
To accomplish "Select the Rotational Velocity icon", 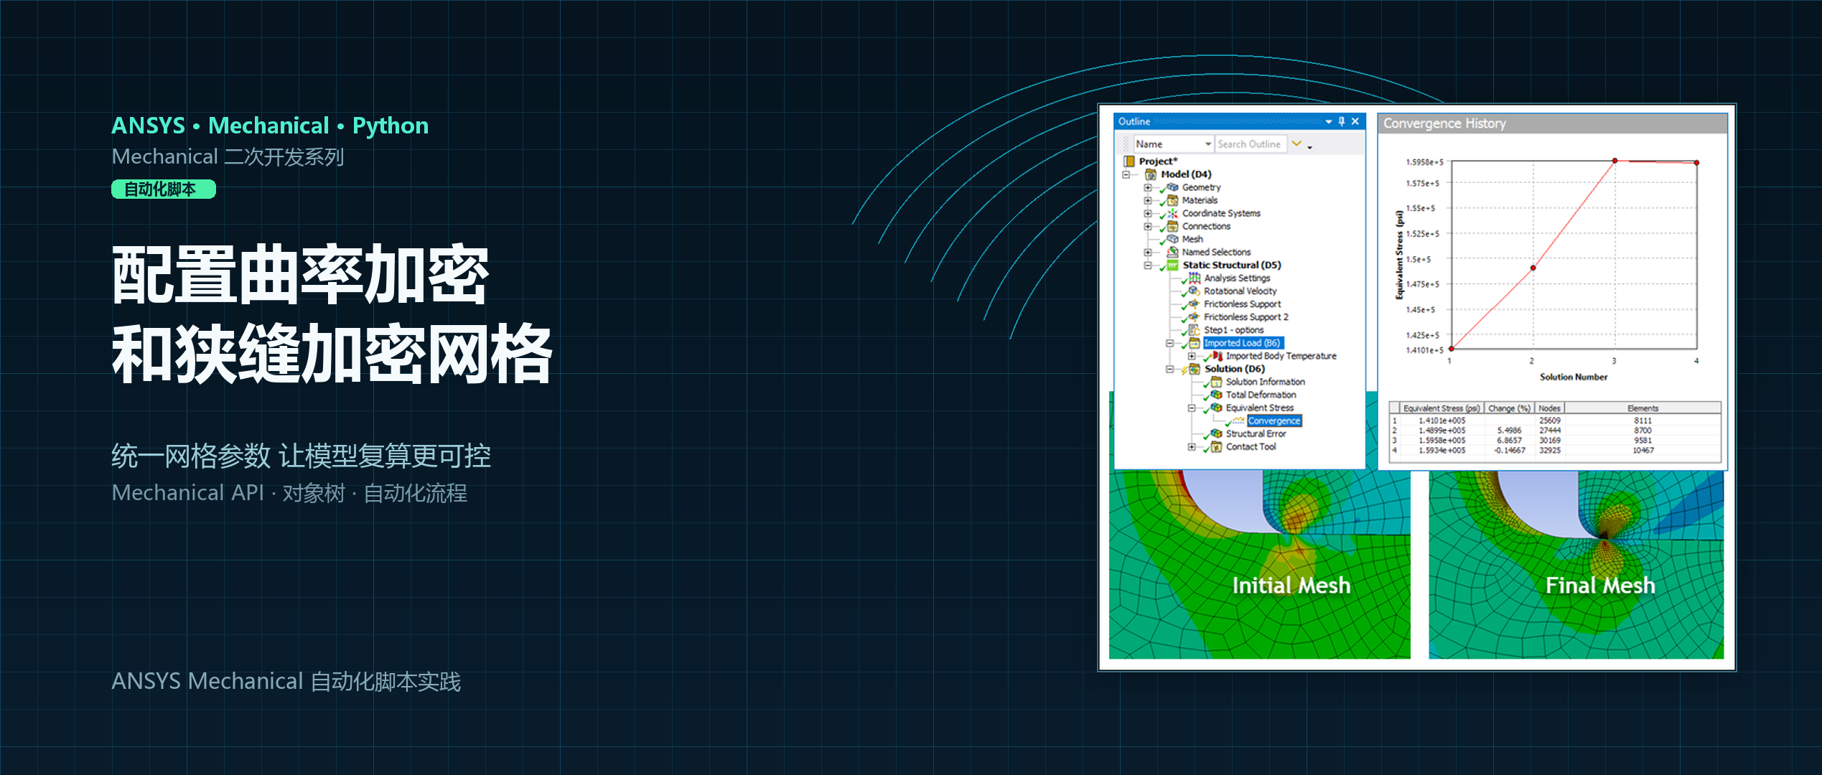I will pyautogui.click(x=1195, y=291).
